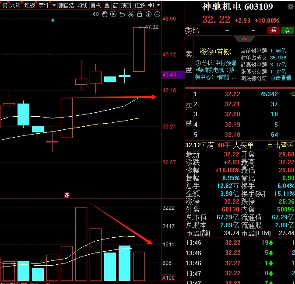Click the info icon beside 分析
295x284 pixels.
(x=198, y=63)
